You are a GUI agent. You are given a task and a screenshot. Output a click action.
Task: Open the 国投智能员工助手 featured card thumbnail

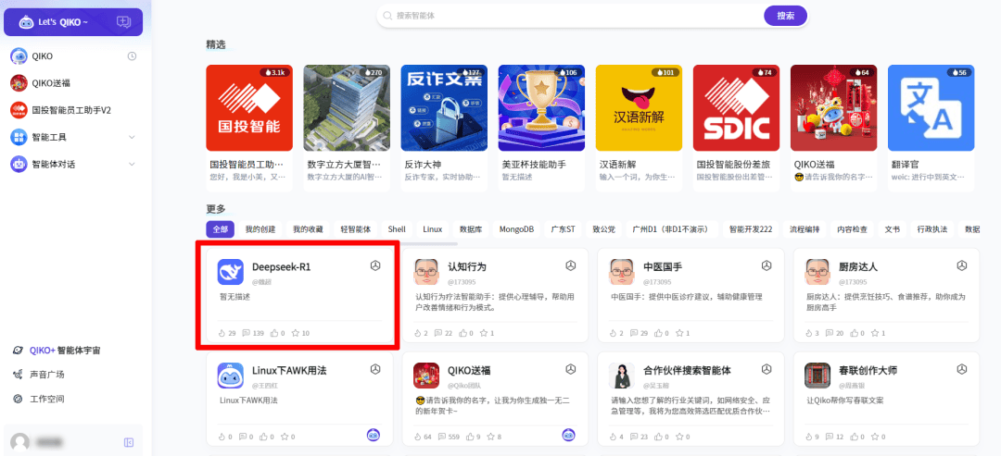(249, 107)
